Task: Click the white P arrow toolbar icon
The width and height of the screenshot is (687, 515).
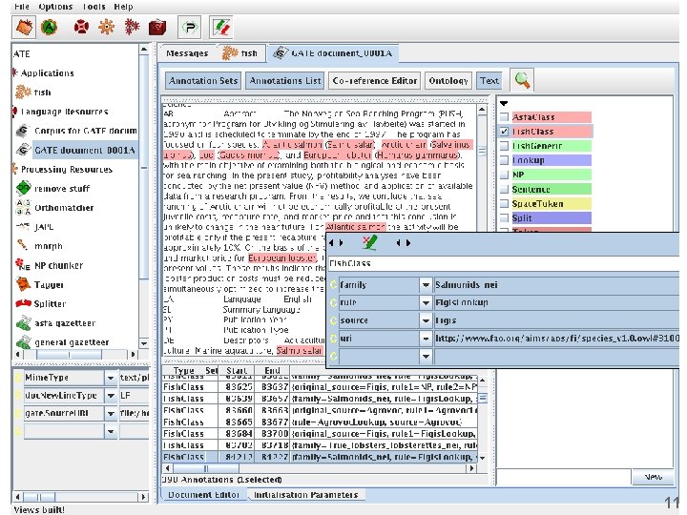Action: coord(190,27)
